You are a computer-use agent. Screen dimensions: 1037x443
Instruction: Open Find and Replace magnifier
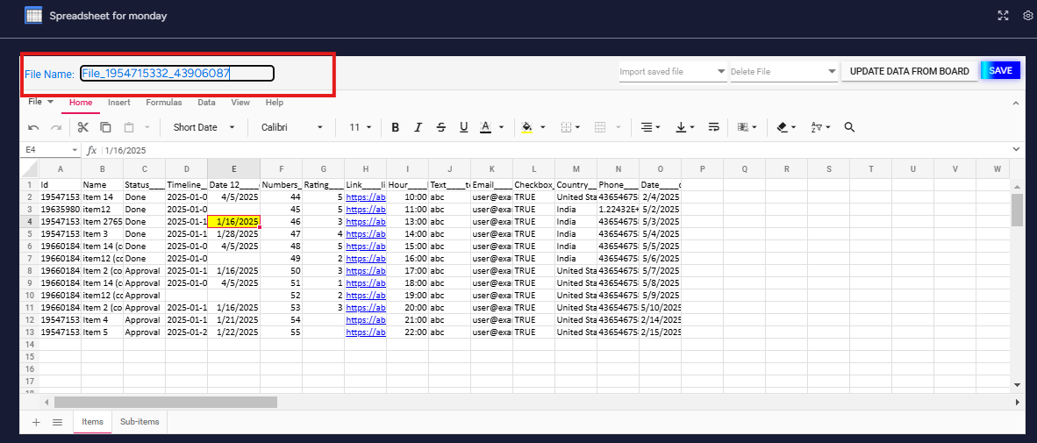850,127
